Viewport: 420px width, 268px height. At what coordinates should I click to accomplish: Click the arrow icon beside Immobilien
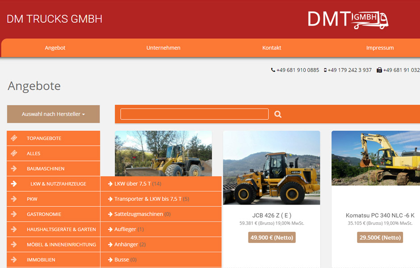(14, 260)
